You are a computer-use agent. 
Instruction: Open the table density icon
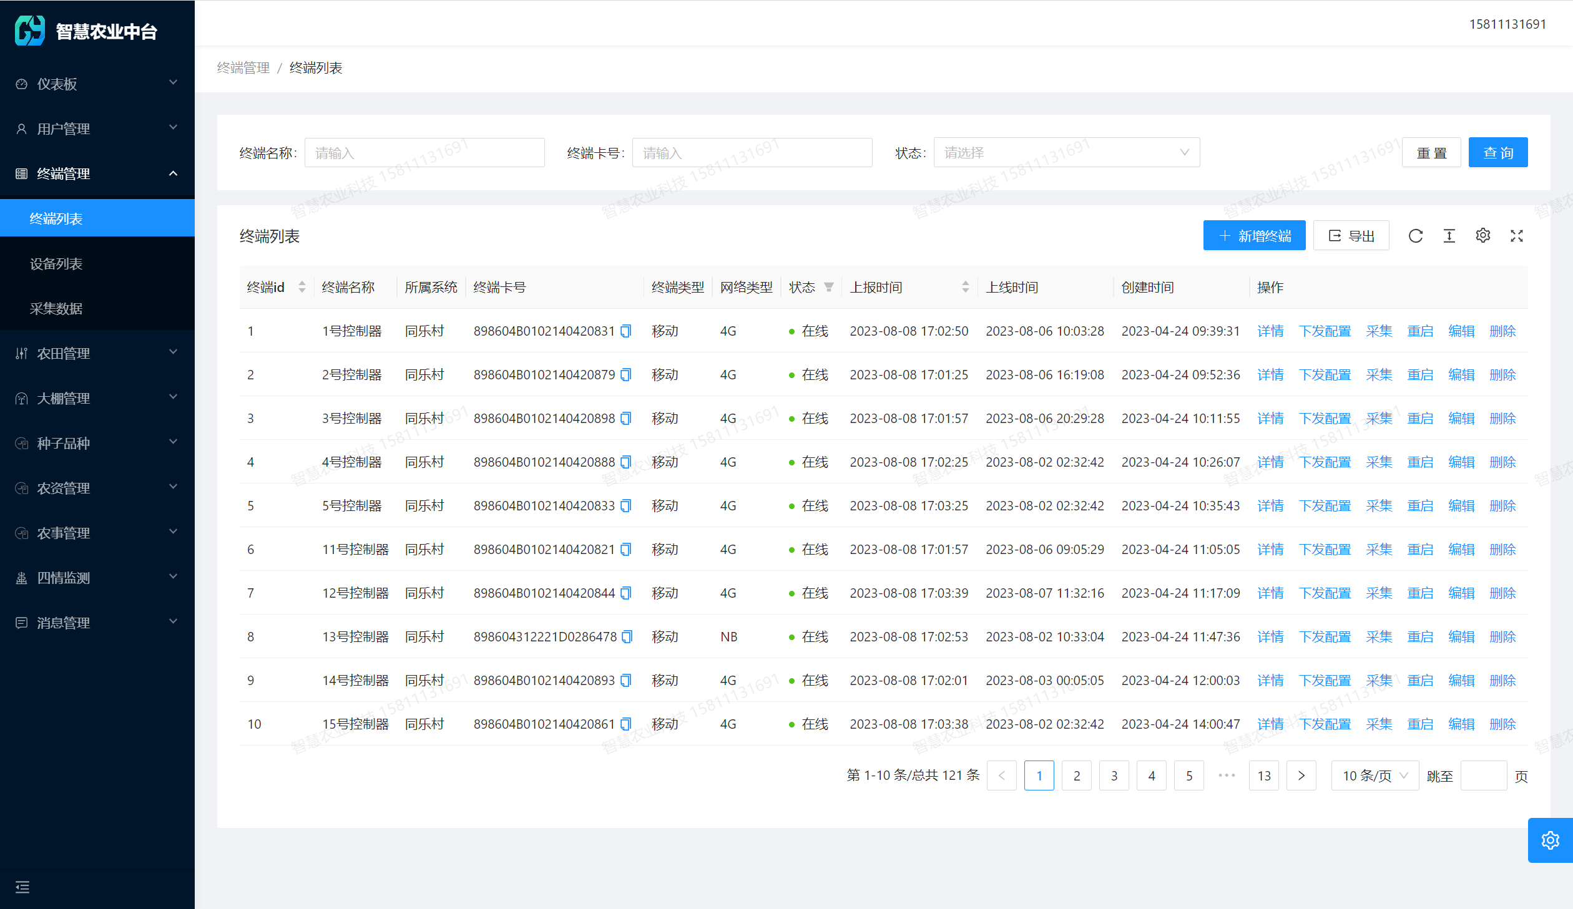point(1449,236)
